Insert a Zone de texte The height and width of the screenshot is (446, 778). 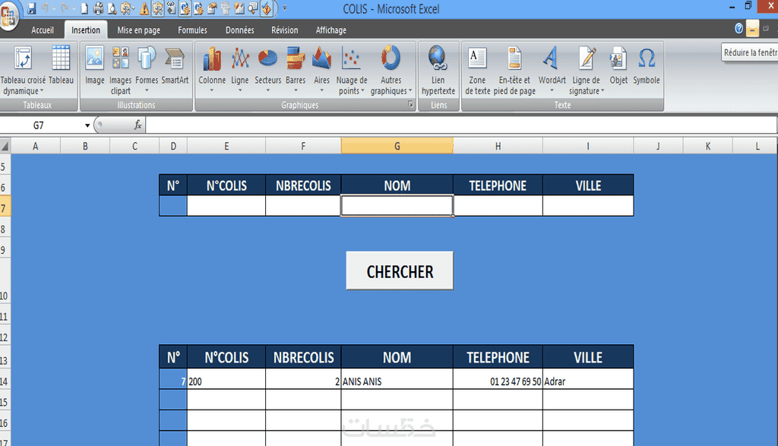tap(477, 70)
